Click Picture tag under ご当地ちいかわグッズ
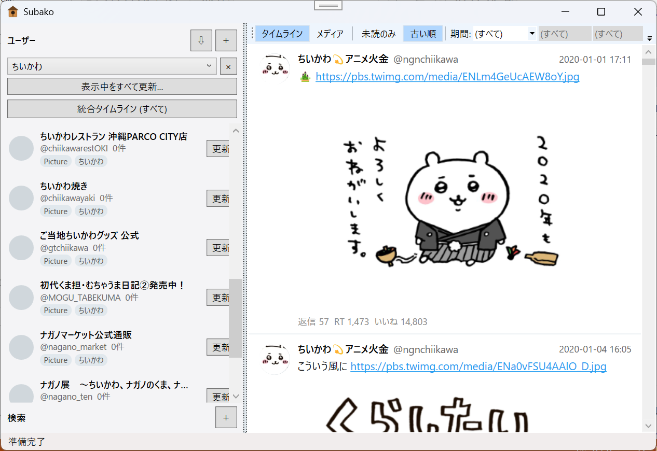 coord(56,261)
